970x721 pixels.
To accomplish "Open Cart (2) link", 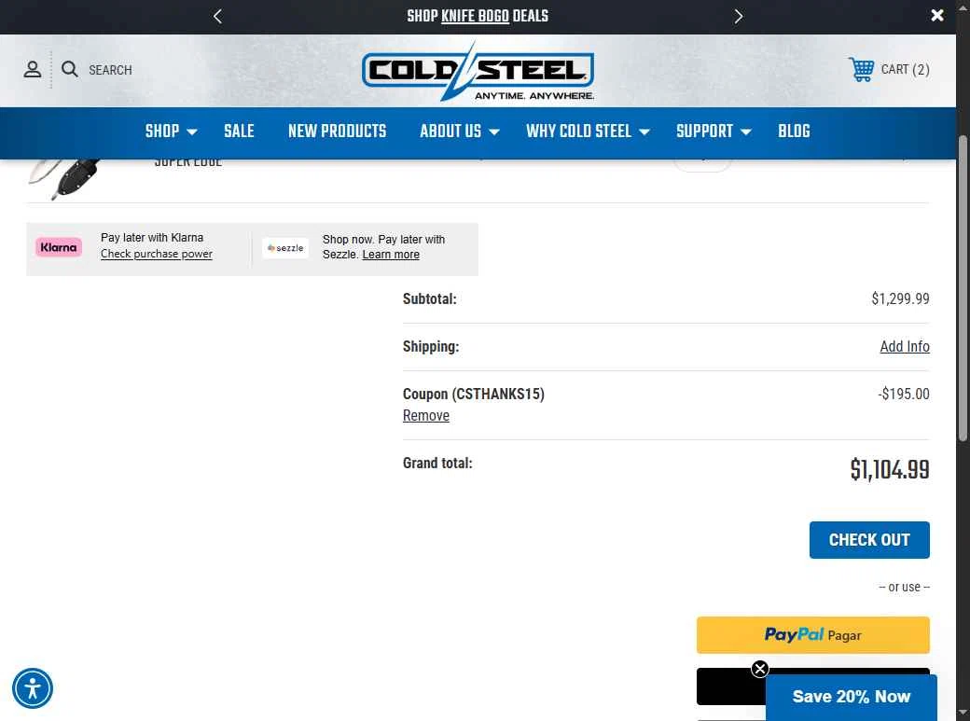I will 905,69.
